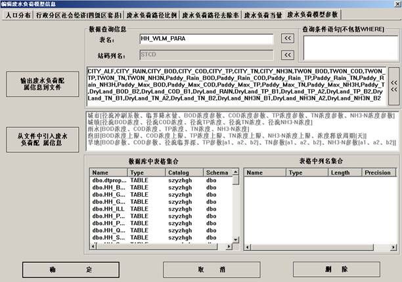The image size is (402, 282).
Task: Click the << button beside the 表名 field
Action: coord(288,39)
